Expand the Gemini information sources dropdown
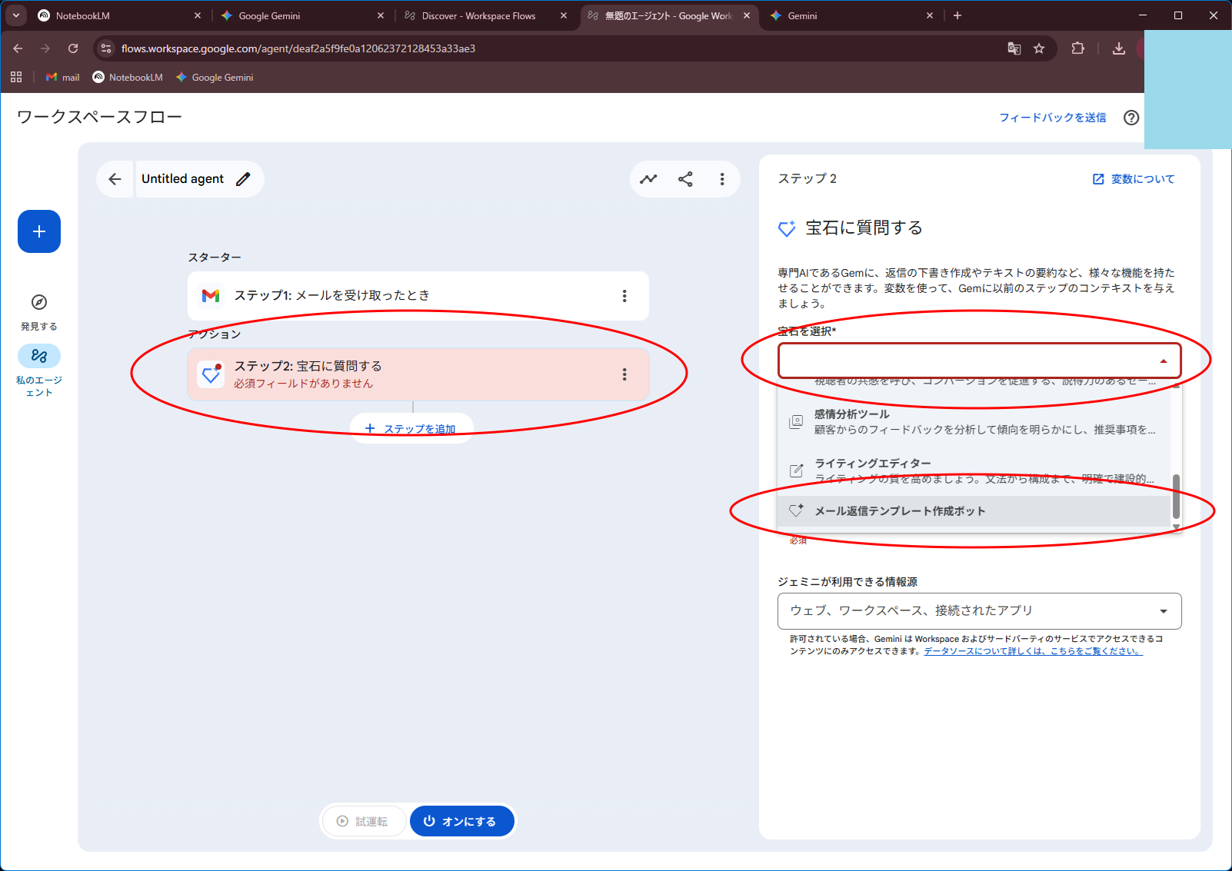Screen dimensions: 1232x871 (x=1163, y=611)
